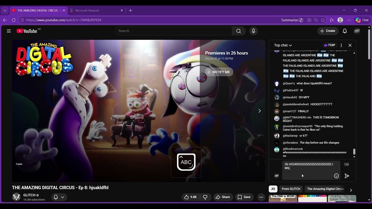The image size is (372, 209).
Task: Open YouTube notifications bell
Action: [x=345, y=31]
